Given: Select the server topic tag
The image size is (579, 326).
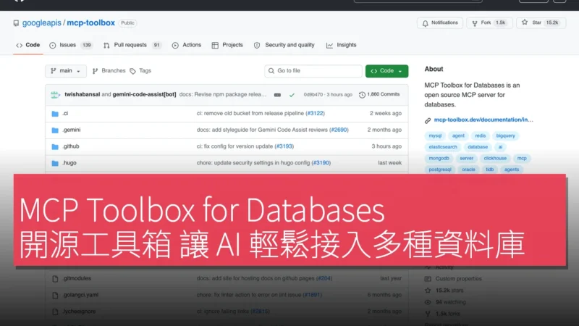Looking at the screenshot, I should pos(466,158).
